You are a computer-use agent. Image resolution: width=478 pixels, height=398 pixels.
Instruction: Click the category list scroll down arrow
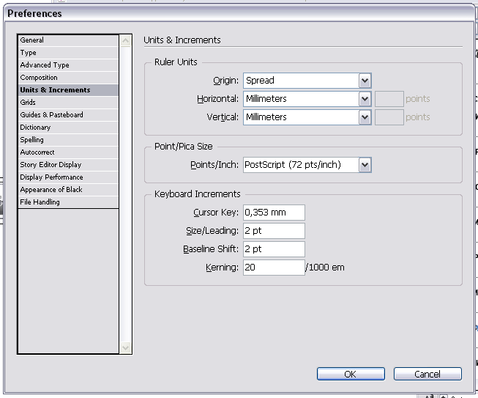(125, 347)
